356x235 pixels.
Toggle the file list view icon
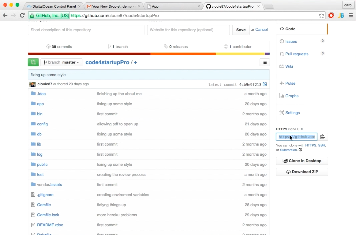click(x=265, y=62)
